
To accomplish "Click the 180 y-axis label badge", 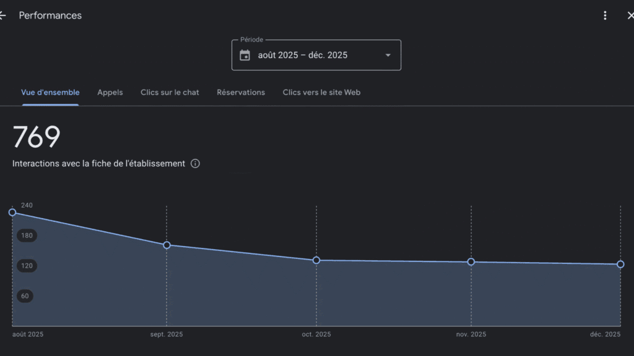I will (x=27, y=235).
